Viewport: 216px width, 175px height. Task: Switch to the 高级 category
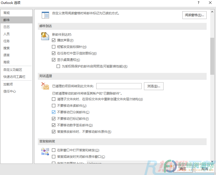tap(16, 62)
